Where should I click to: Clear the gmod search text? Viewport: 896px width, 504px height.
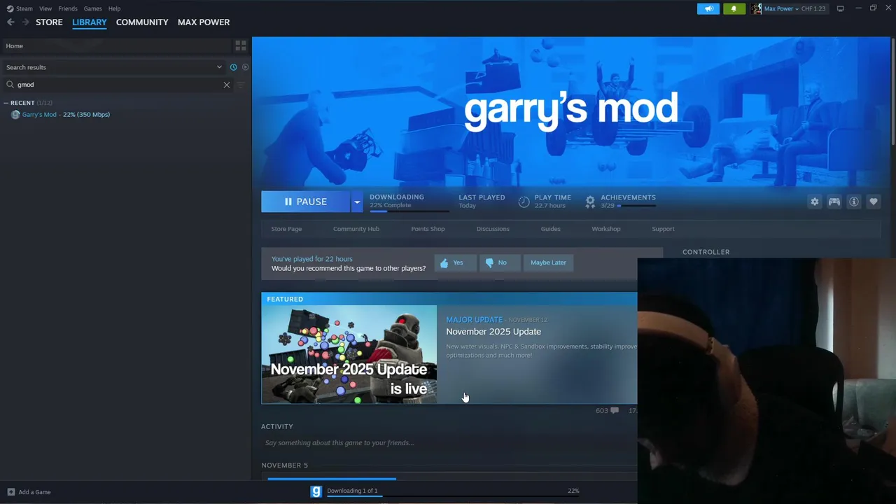point(226,85)
